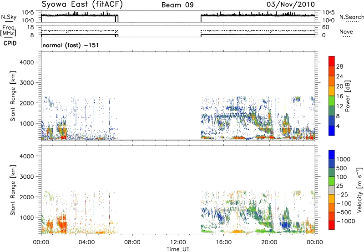Image resolution: width=364 pixels, height=252 pixels.
Task: Select the 'Beam 09' header label
Action: (177, 5)
